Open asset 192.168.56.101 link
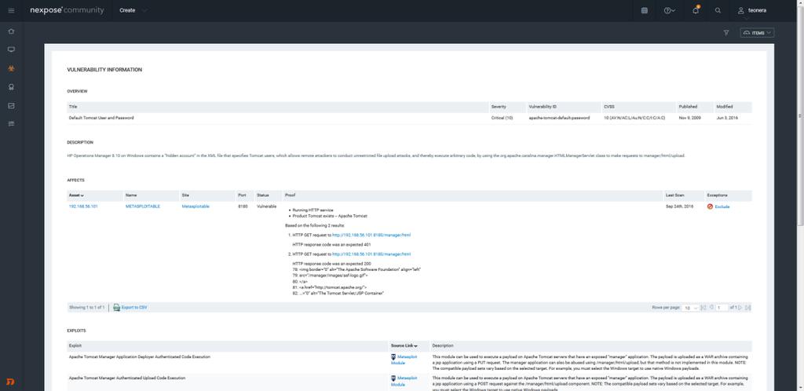 pyautogui.click(x=83, y=206)
